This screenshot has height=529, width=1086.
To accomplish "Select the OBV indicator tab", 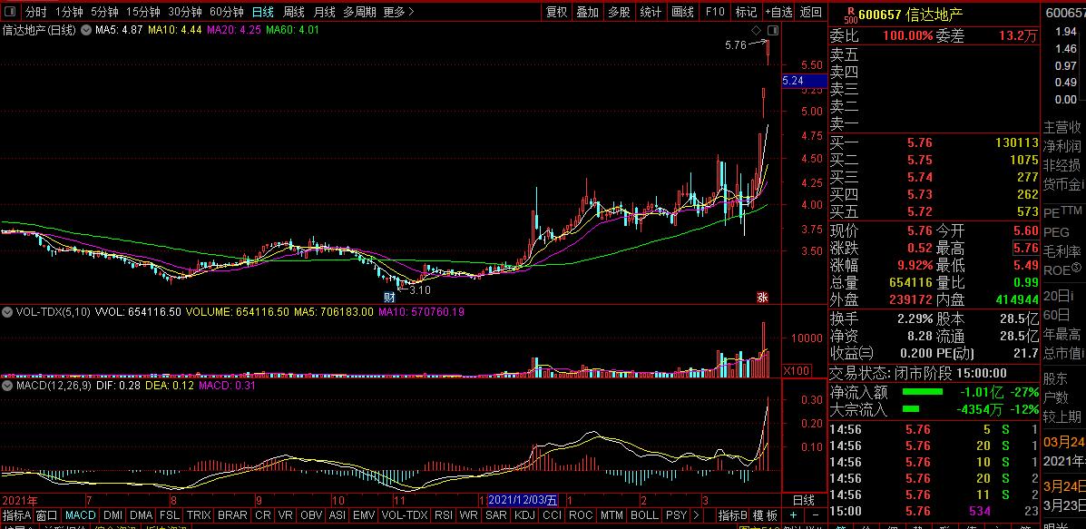I will point(311,516).
